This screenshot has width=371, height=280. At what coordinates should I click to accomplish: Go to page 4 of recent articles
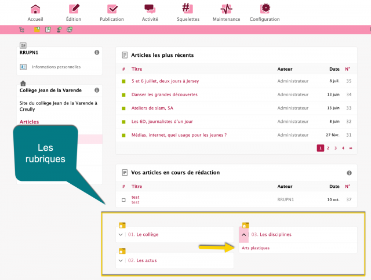coord(343,148)
